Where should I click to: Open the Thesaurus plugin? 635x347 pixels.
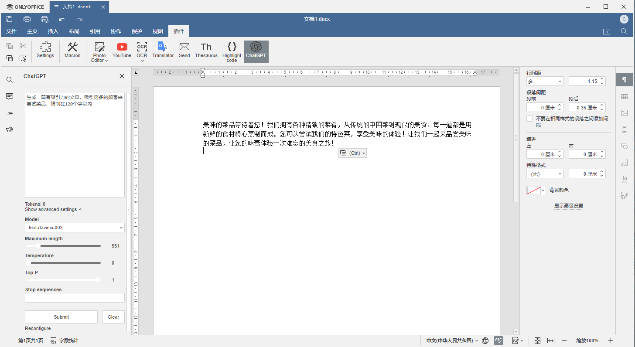206,51
